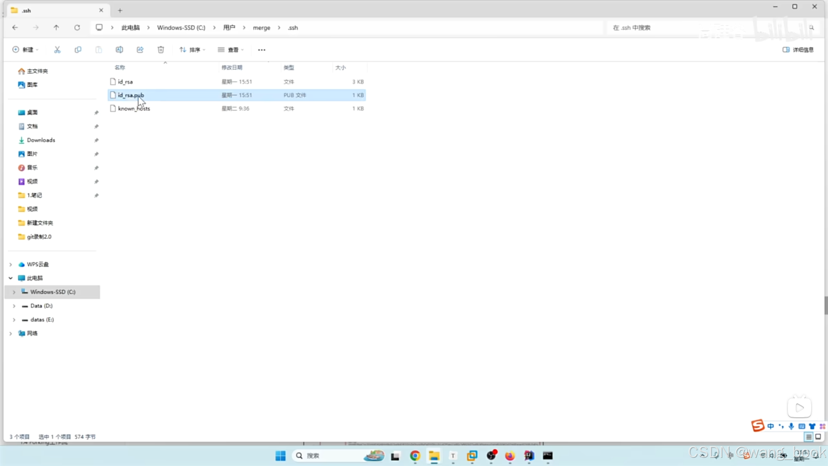This screenshot has height=466, width=828.
Task: Open the Windows Start menu
Action: coord(280,456)
